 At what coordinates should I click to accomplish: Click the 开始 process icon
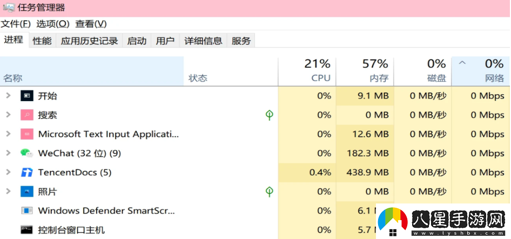(x=26, y=96)
